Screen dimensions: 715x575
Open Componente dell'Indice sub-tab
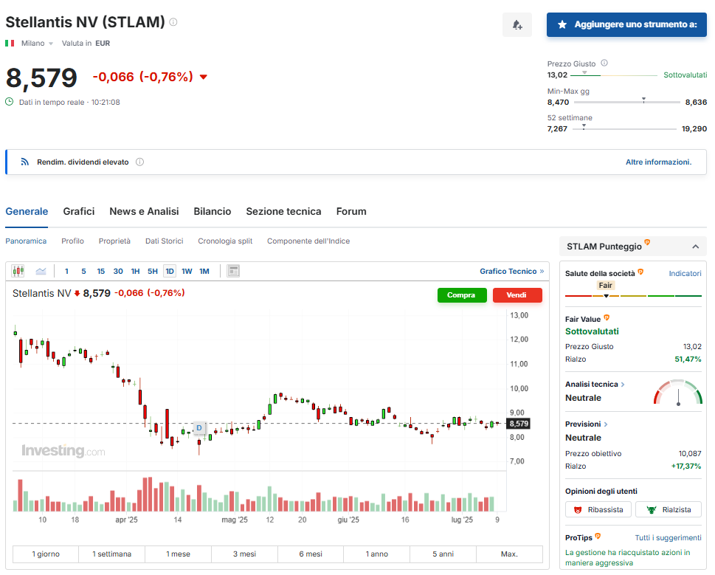pyautogui.click(x=308, y=241)
